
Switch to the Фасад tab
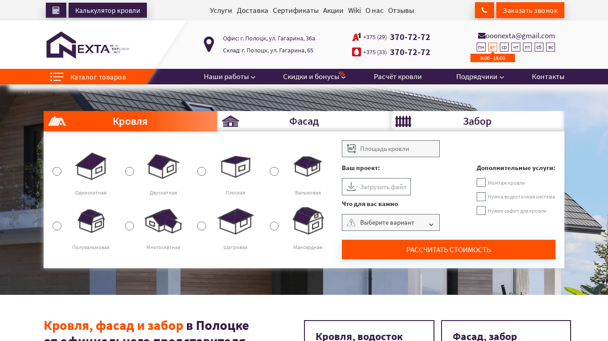coord(304,121)
